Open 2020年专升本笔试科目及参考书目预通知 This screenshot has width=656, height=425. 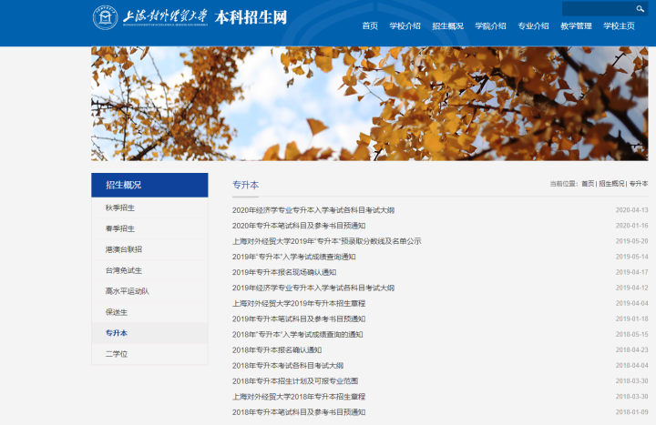[299, 226]
